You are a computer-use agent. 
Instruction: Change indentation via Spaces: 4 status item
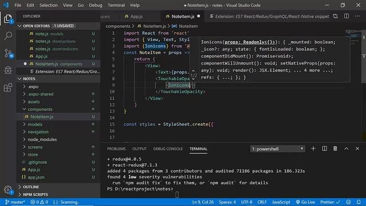click(227, 202)
